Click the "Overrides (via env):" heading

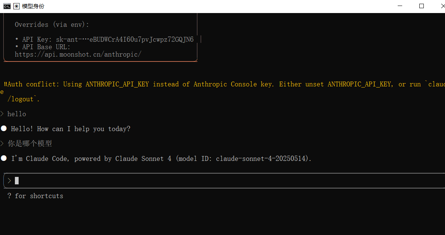tap(52, 25)
